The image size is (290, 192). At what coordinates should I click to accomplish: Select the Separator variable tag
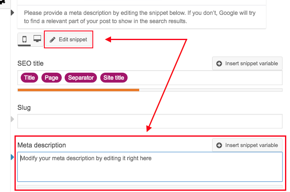[81, 78]
